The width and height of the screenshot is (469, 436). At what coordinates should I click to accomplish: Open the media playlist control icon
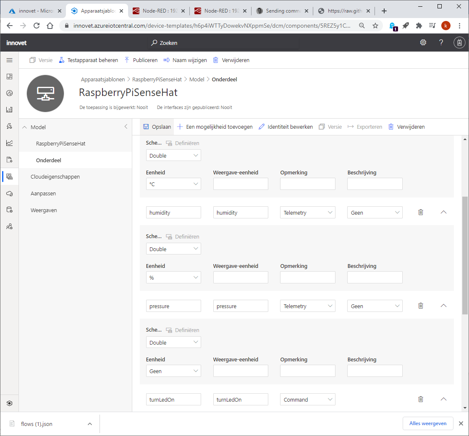pyautogui.click(x=432, y=26)
